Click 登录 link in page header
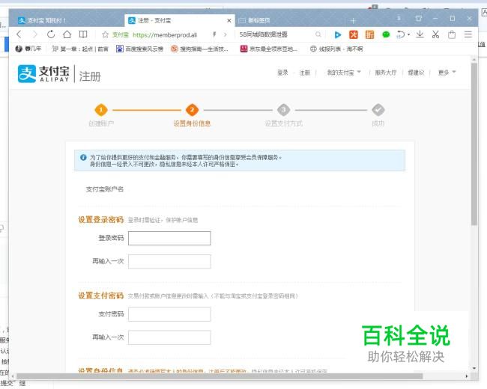 tap(282, 73)
